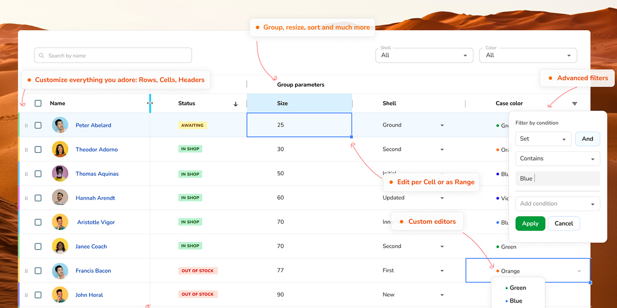Choose Blue from the color list
The image size is (617, 308).
click(515, 301)
